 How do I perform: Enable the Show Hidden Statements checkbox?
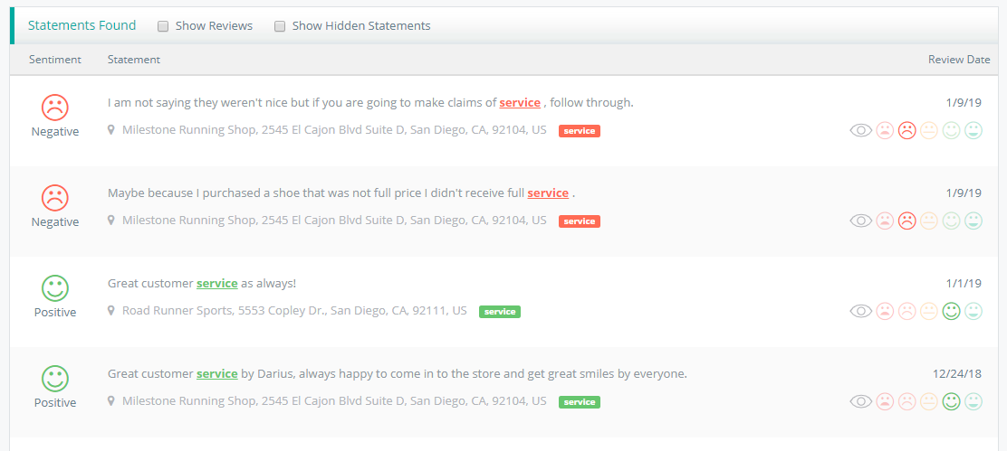point(280,26)
